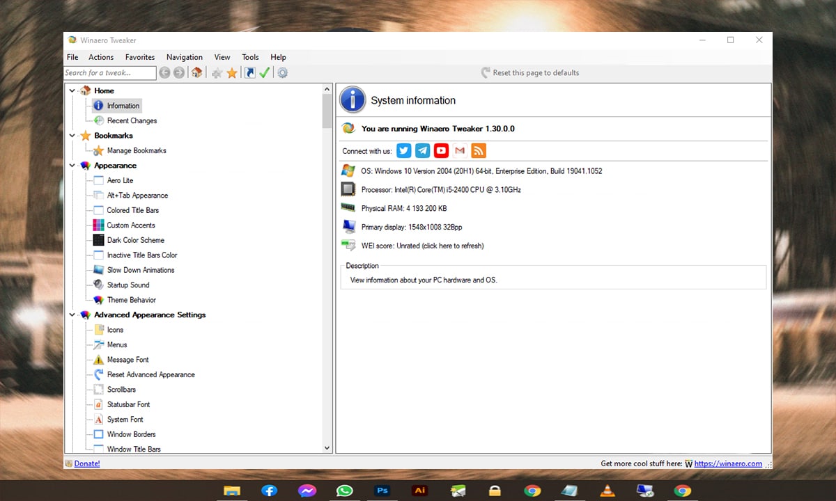Viewport: 836px width, 501px height.
Task: Collapse the Appearance tree section
Action: click(x=72, y=166)
